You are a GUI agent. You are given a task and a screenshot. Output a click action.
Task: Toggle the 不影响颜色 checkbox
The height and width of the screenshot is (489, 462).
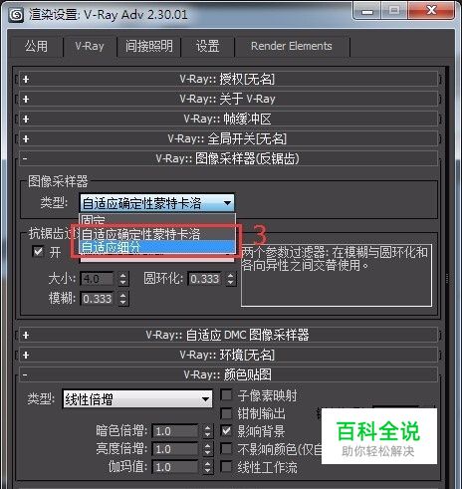coord(226,449)
